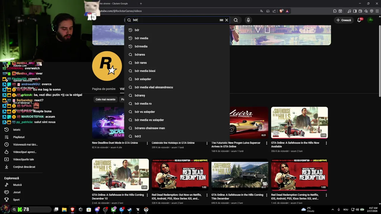Click the Creează button
The image size is (381, 214).
[x=343, y=20]
